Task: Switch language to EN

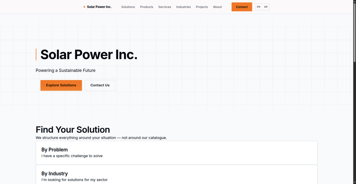Action: (x=258, y=7)
